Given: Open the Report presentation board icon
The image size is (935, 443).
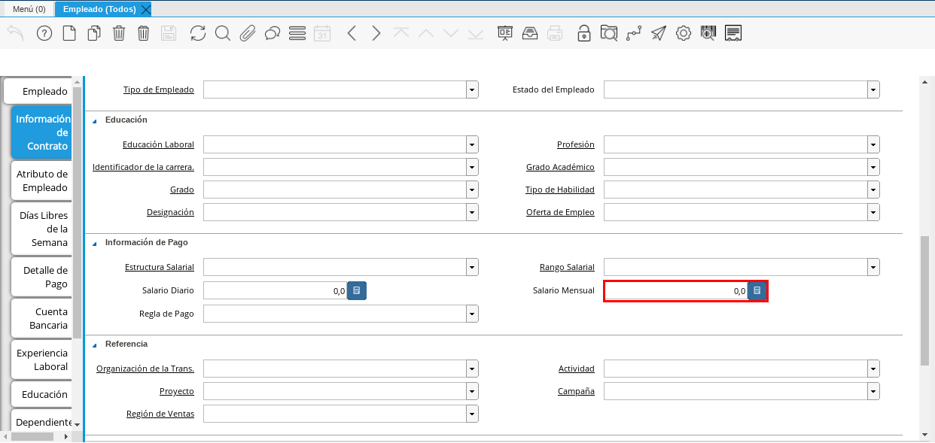Looking at the screenshot, I should pos(505,33).
